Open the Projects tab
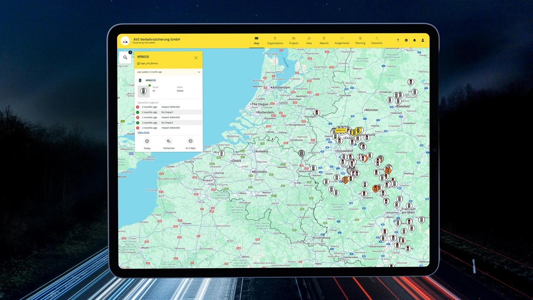This screenshot has height=300, width=533. point(294,40)
